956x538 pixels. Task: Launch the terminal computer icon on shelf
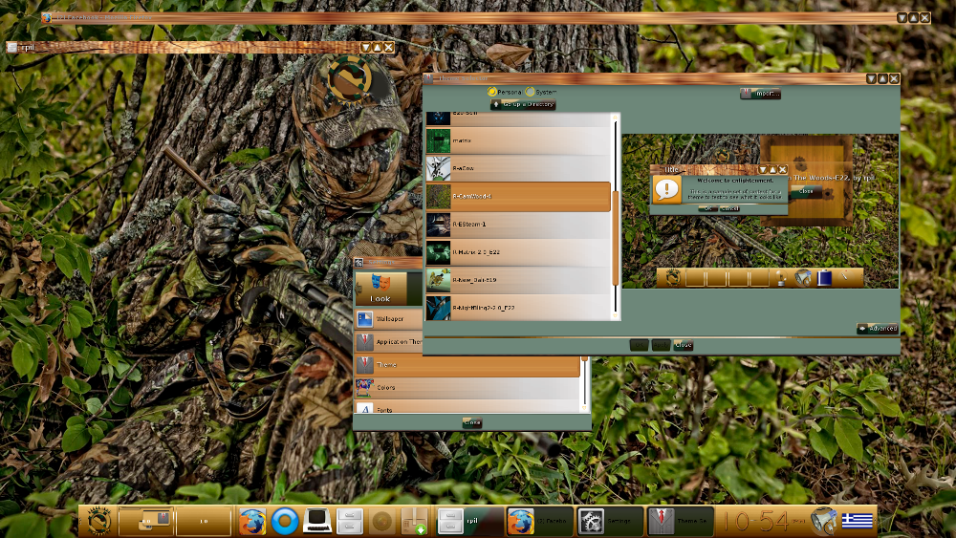(x=317, y=522)
